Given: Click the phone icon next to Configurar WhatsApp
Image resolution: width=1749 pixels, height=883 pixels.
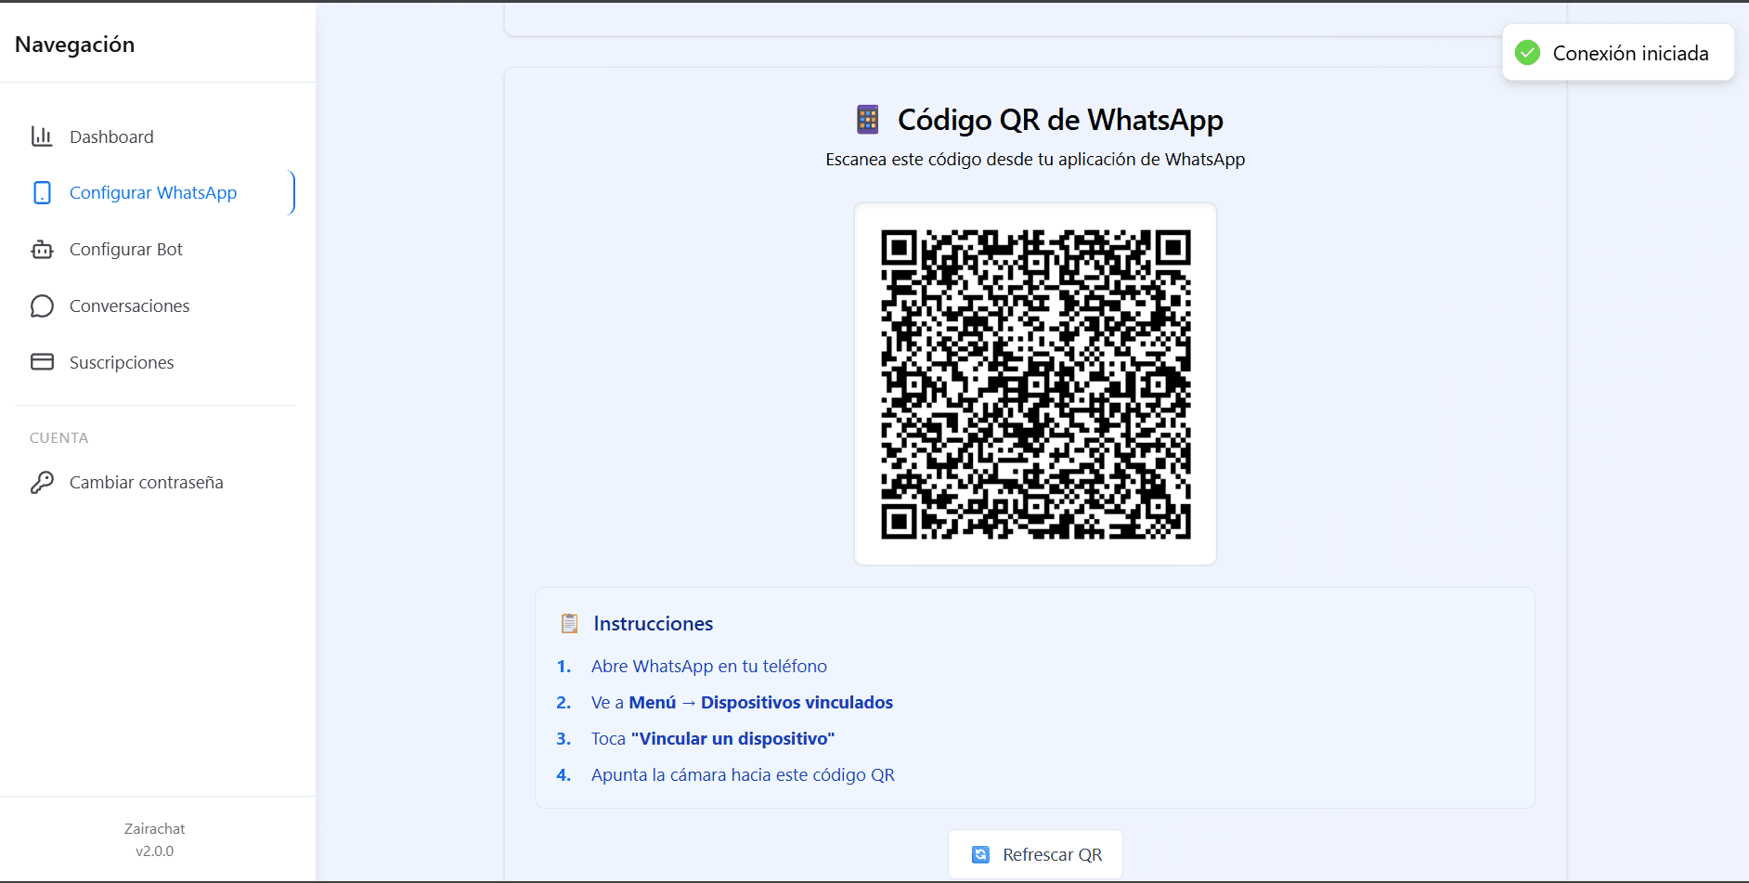Looking at the screenshot, I should (43, 192).
